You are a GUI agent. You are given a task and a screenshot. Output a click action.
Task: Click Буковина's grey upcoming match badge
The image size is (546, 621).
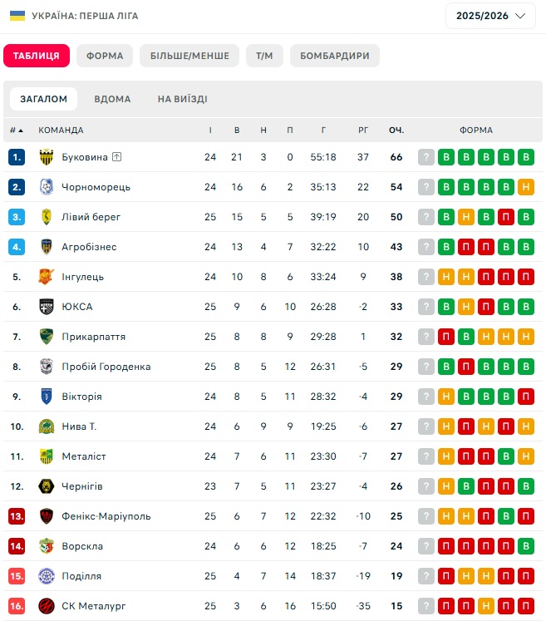(x=426, y=157)
